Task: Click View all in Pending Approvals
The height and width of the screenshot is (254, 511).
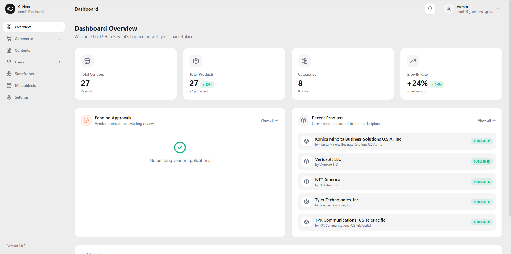Action: (x=269, y=120)
